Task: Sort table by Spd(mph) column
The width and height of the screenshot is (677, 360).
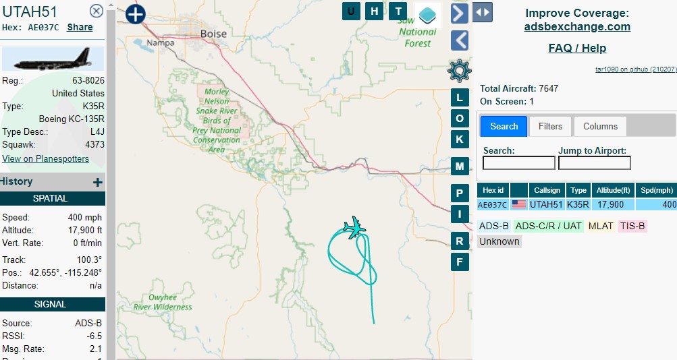Action: (656, 190)
